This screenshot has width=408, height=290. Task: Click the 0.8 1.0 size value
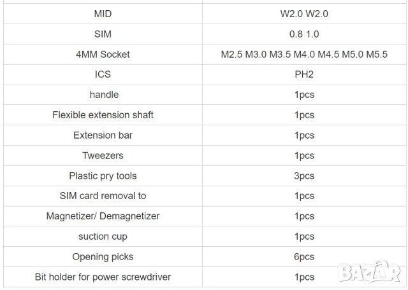(x=304, y=34)
